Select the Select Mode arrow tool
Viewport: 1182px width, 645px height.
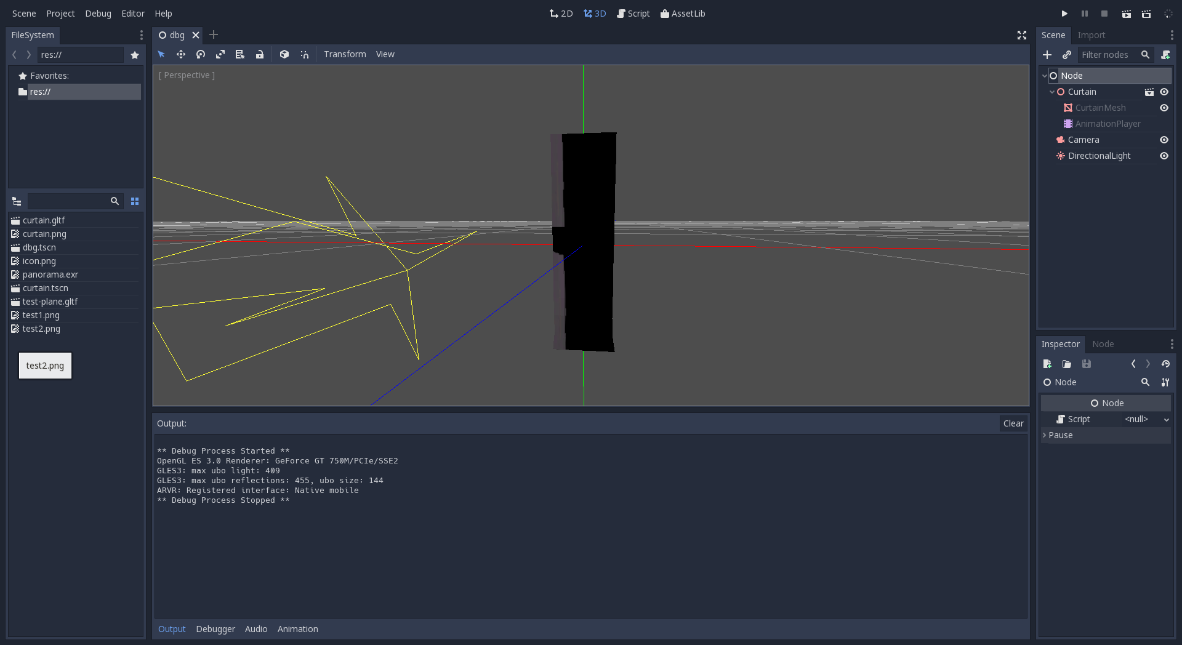coord(161,54)
